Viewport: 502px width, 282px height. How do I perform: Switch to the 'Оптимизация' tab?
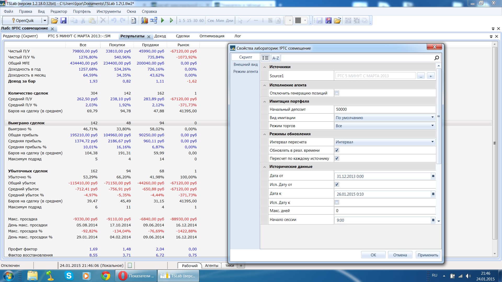[x=212, y=36]
